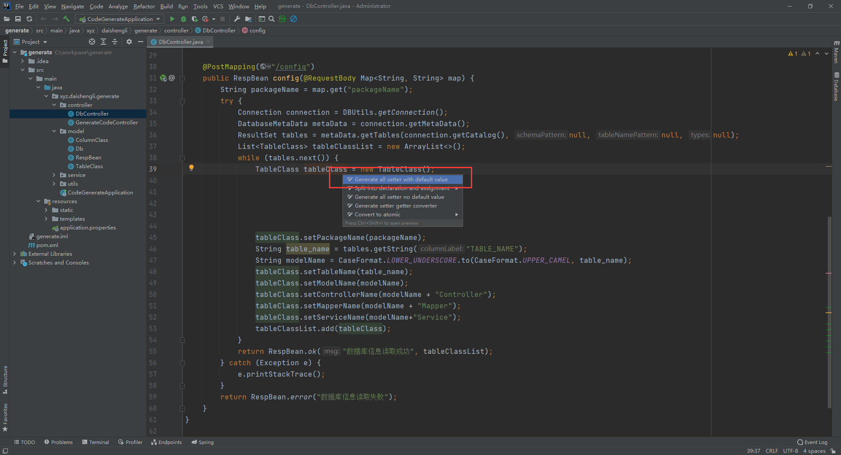Click the blue circle-slash toolbar icon

(x=293, y=19)
